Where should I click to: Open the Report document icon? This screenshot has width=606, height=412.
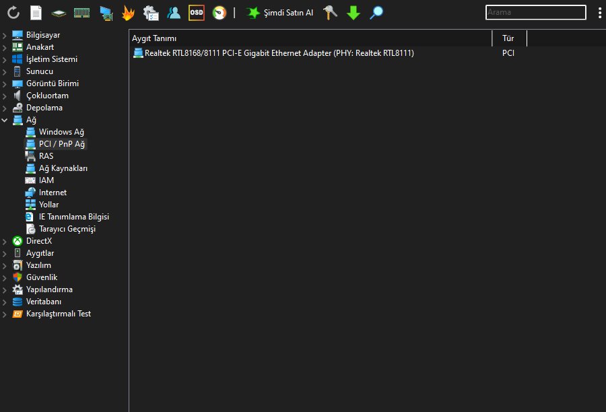[x=36, y=12]
